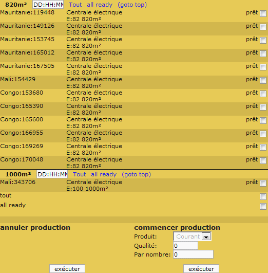The image size is (268, 273).
Task: Tick the checkbox for Mauritanie:153745
Action: pyautogui.click(x=263, y=41)
